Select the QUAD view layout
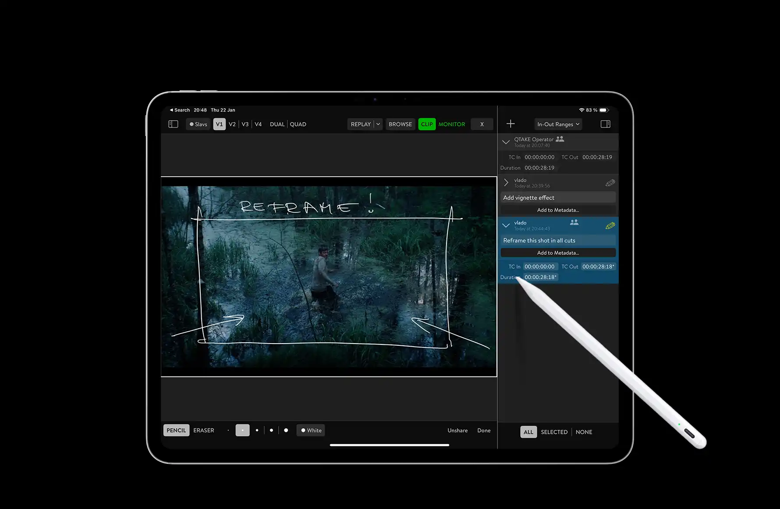The image size is (780, 509). 298,124
